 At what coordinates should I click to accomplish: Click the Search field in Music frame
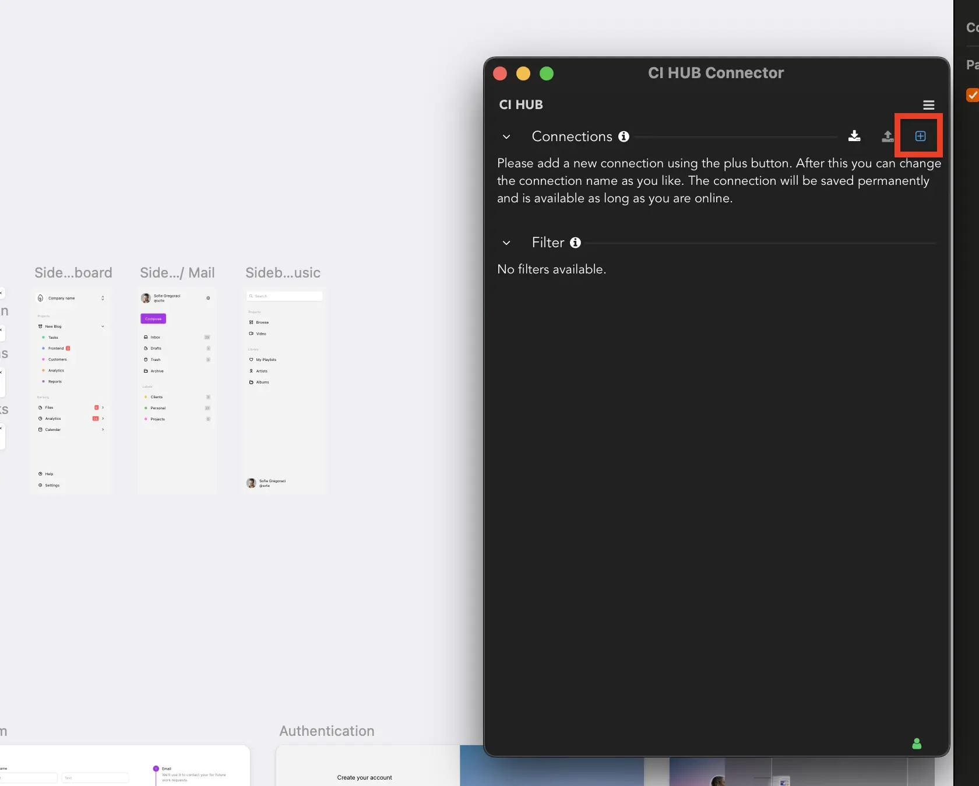284,296
